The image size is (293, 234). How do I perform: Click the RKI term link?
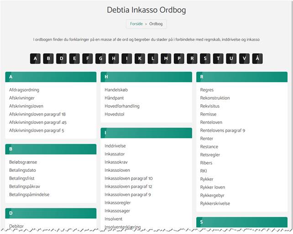point(204,171)
